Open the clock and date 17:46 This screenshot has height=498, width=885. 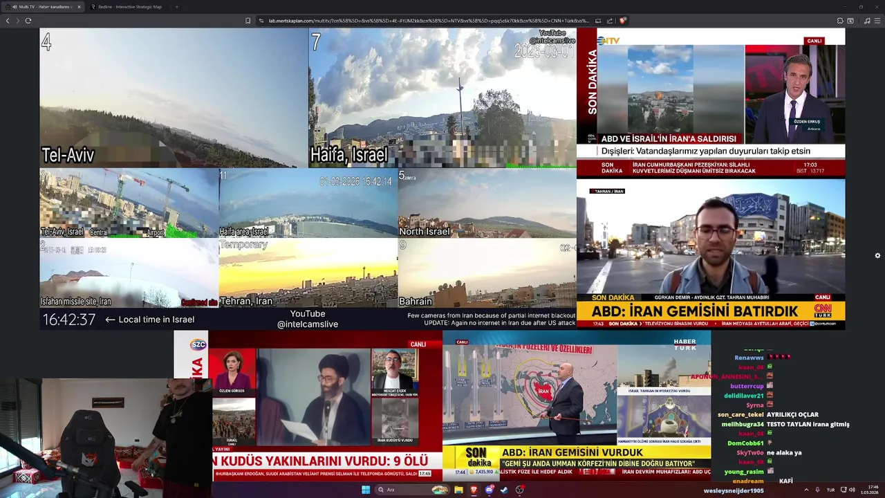pyautogui.click(x=869, y=490)
